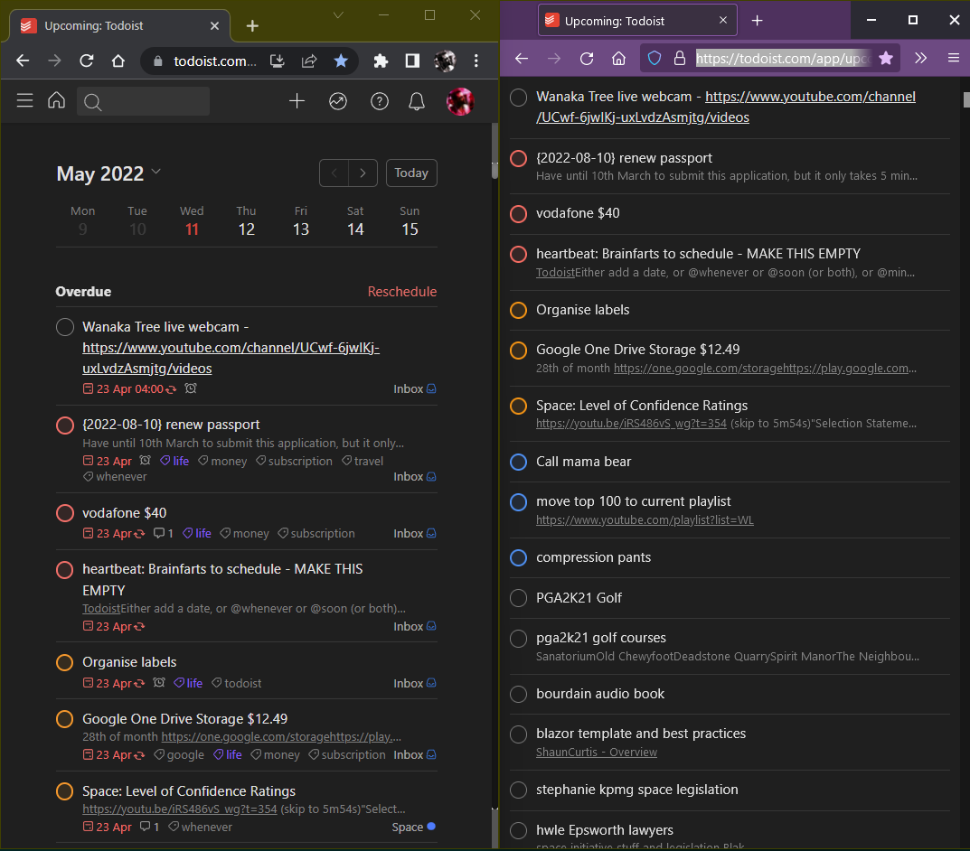The image size is (970, 851).
Task: Click the life label on vodafone task
Action: click(197, 533)
